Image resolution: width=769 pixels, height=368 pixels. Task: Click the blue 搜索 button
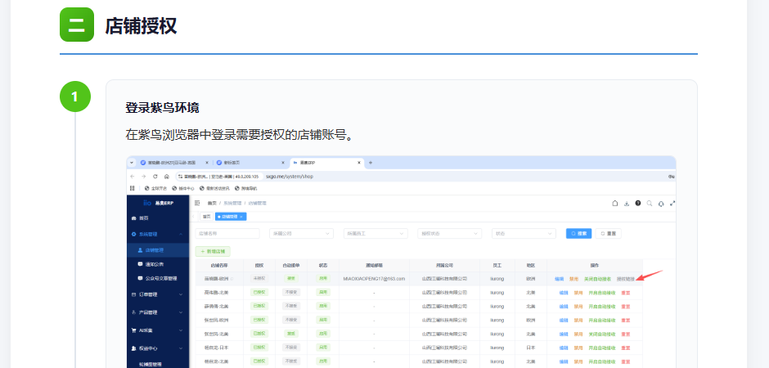(x=578, y=234)
